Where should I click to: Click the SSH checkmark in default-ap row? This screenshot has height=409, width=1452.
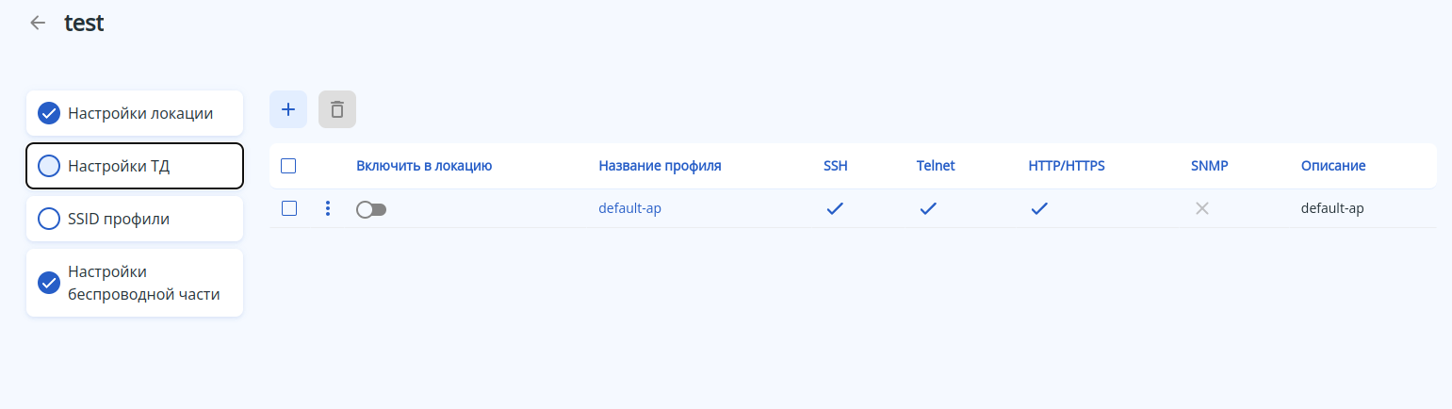tap(835, 208)
